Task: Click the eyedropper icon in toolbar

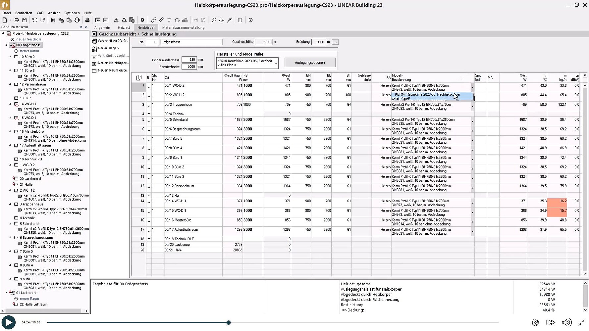Action: tap(230, 20)
